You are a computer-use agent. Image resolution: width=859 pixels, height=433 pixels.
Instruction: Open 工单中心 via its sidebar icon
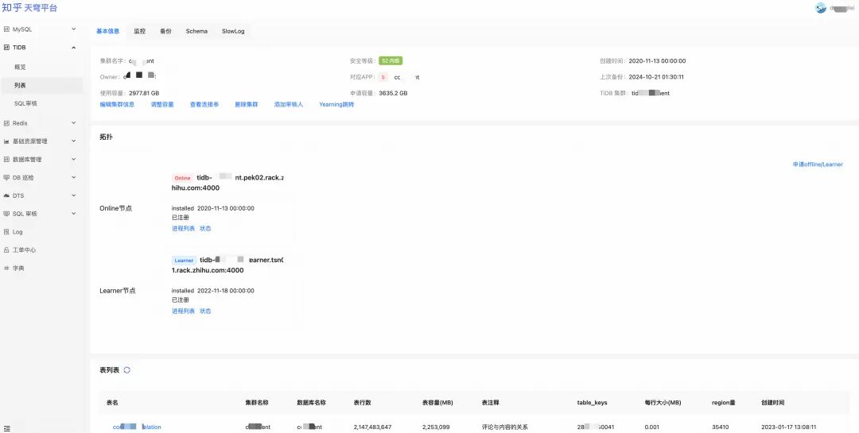coord(6,250)
